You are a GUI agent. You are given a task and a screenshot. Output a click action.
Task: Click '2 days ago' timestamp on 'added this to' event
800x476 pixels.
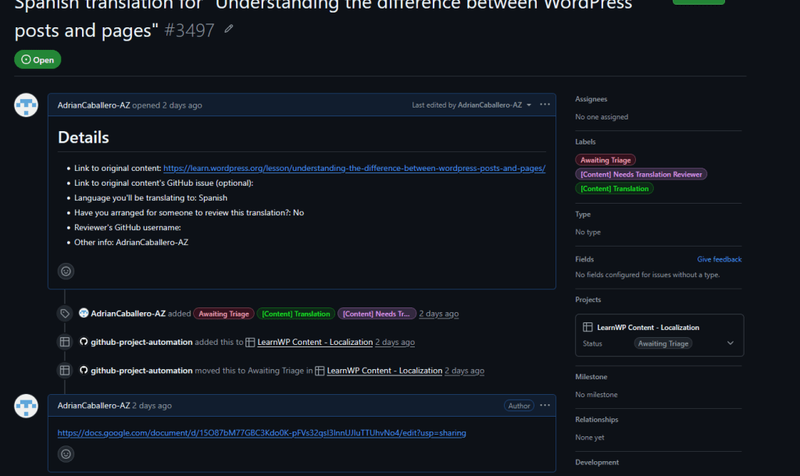(395, 342)
